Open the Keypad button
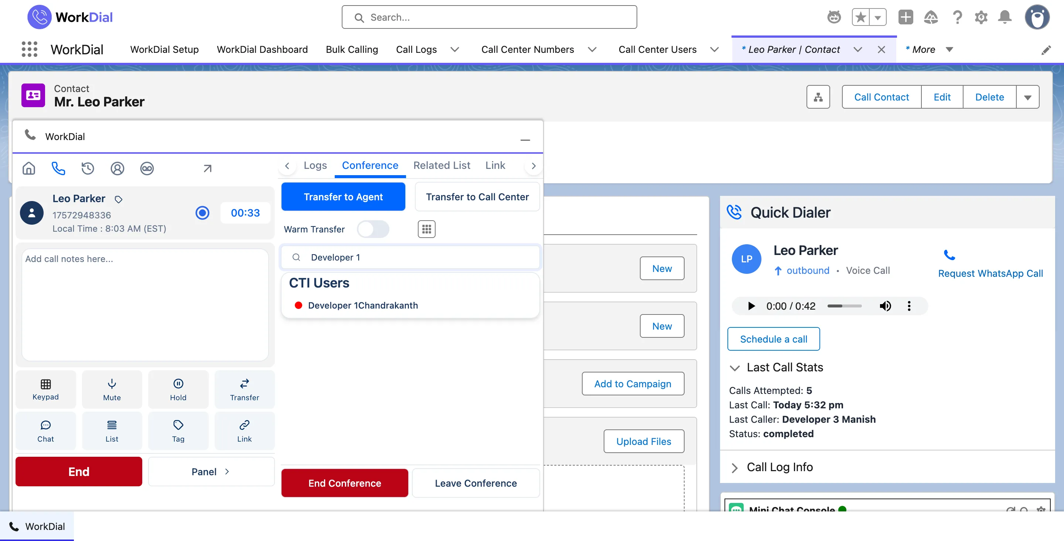This screenshot has height=541, width=1064. (x=46, y=389)
